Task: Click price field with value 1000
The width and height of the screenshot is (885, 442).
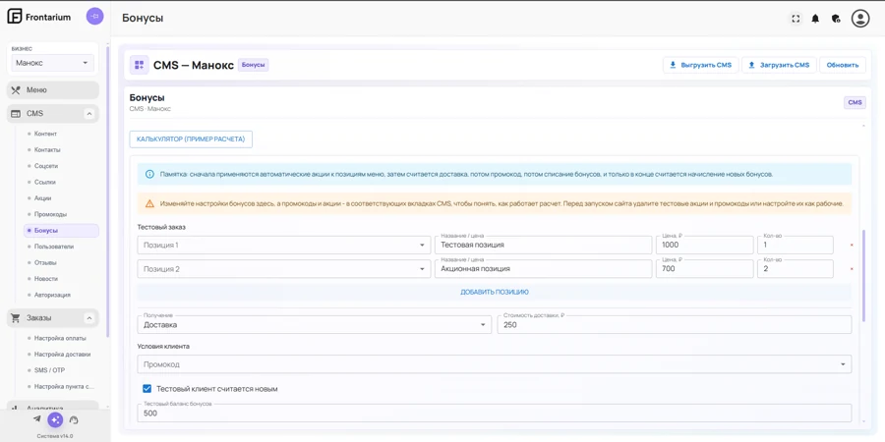Action: (x=704, y=246)
